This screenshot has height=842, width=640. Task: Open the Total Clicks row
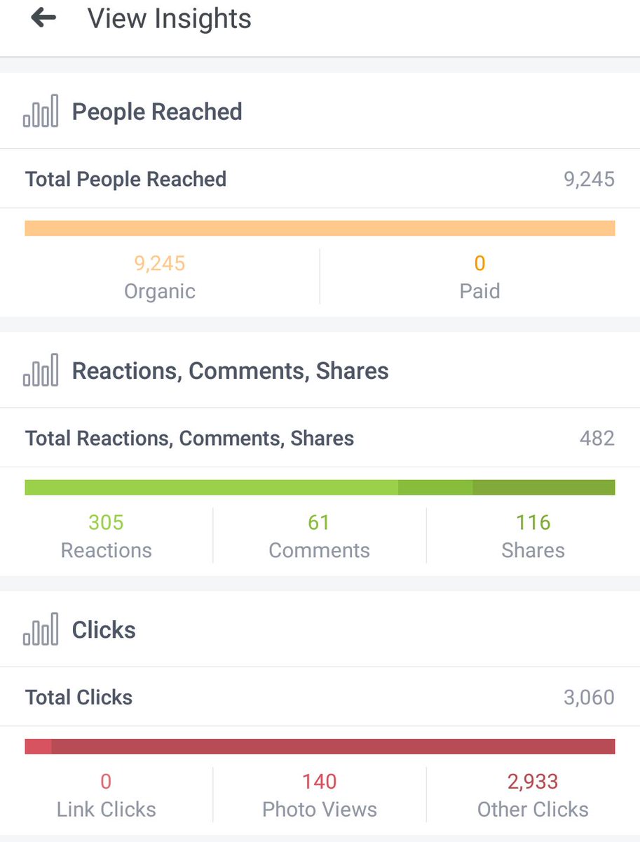click(320, 697)
